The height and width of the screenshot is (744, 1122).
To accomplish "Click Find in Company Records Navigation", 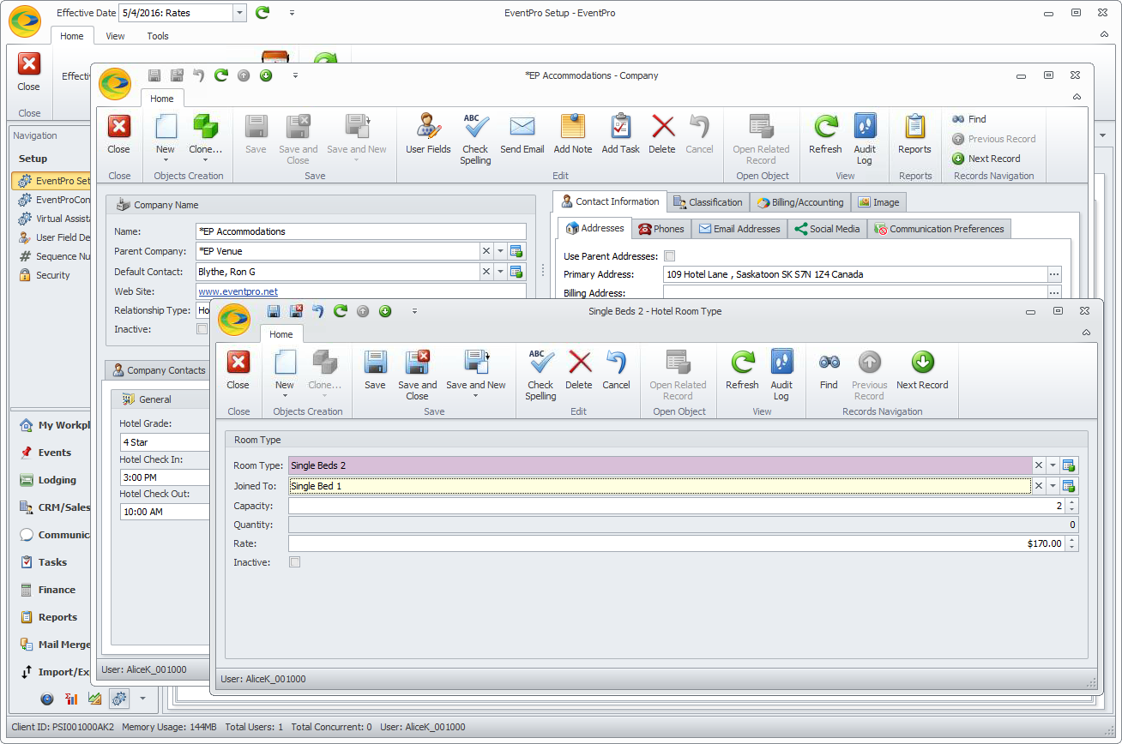I will [x=969, y=119].
